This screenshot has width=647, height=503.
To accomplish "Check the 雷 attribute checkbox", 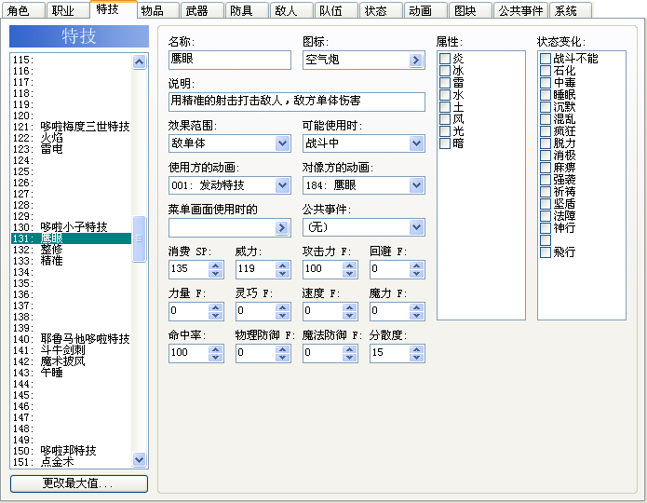I will click(444, 83).
